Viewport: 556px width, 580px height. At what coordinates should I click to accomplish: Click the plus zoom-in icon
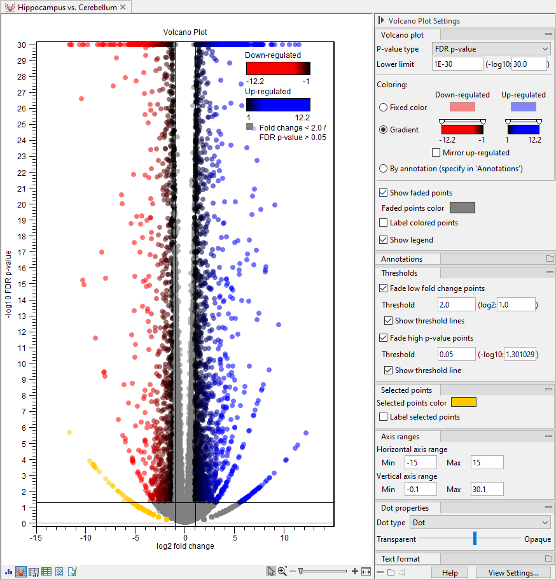coord(355,572)
